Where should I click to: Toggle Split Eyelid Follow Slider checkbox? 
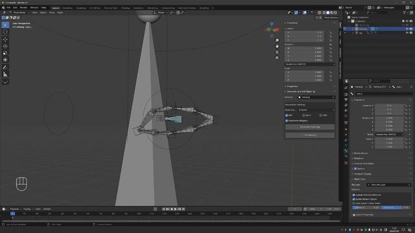(x=354, y=203)
